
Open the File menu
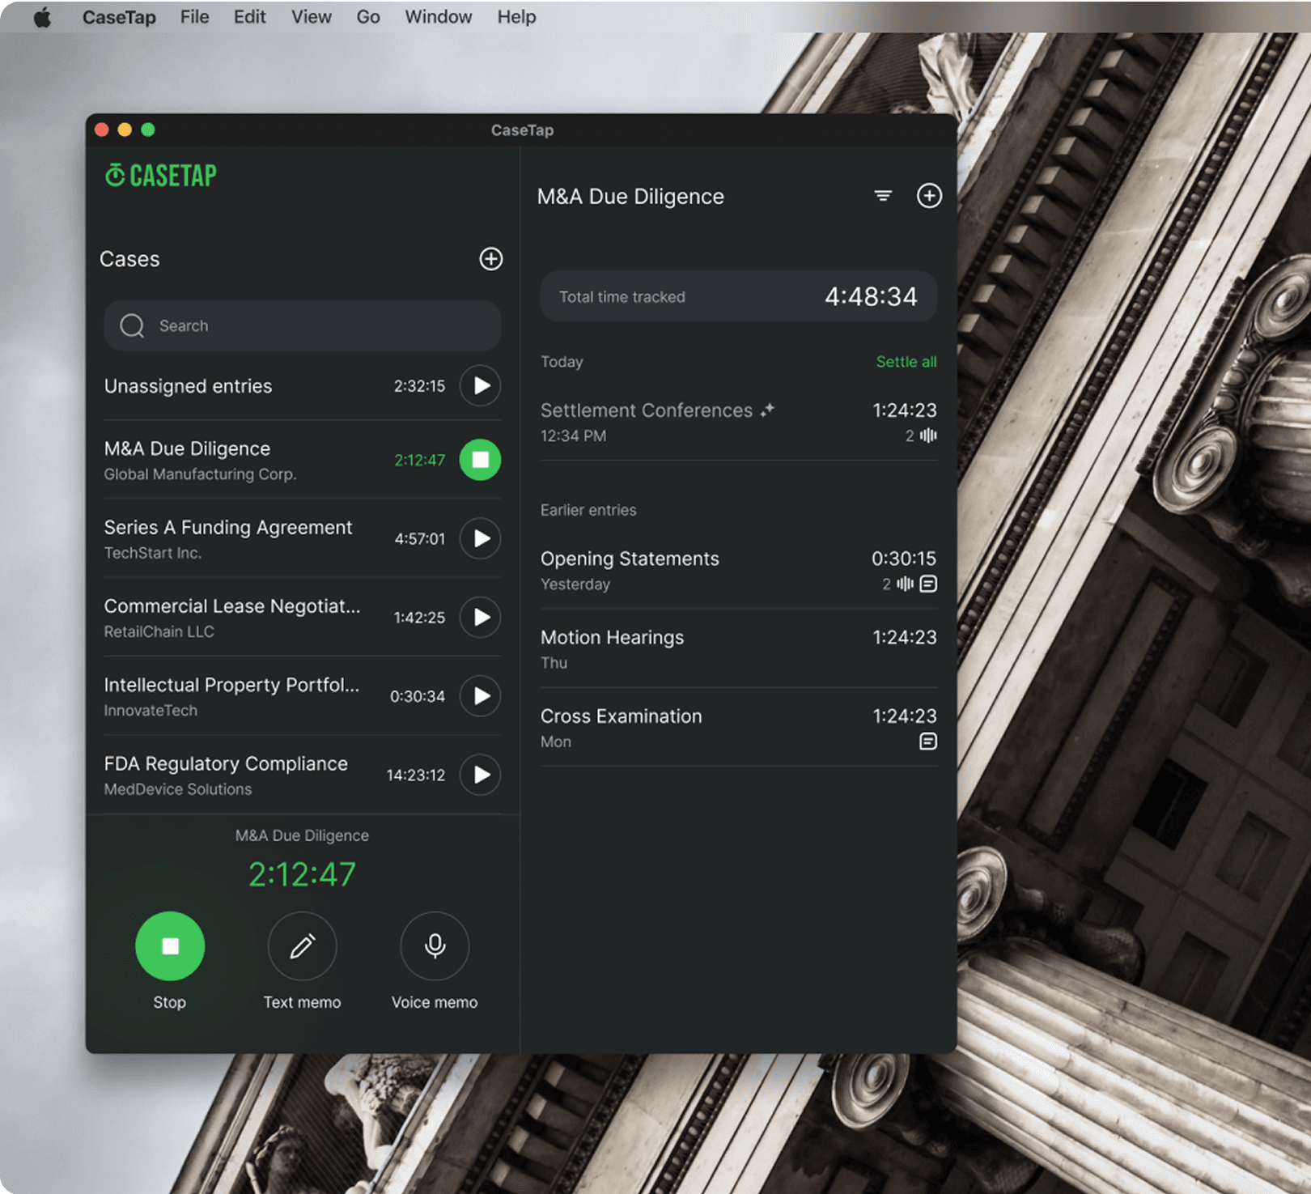coord(194,17)
